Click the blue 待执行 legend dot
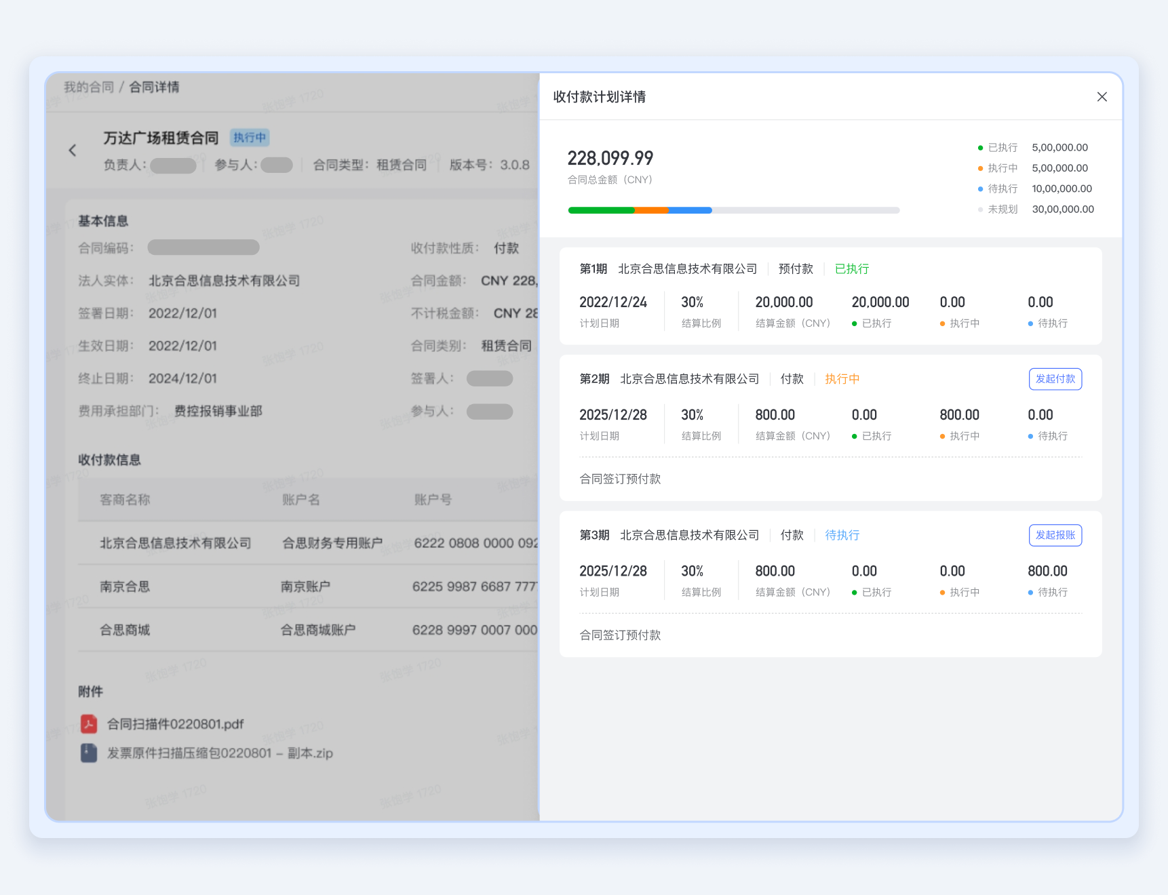The height and width of the screenshot is (895, 1168). 980,189
